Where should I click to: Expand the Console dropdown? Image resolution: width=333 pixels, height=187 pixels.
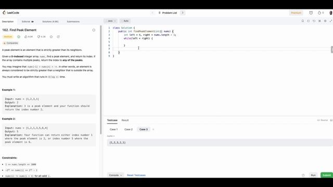pyautogui.click(x=116, y=175)
